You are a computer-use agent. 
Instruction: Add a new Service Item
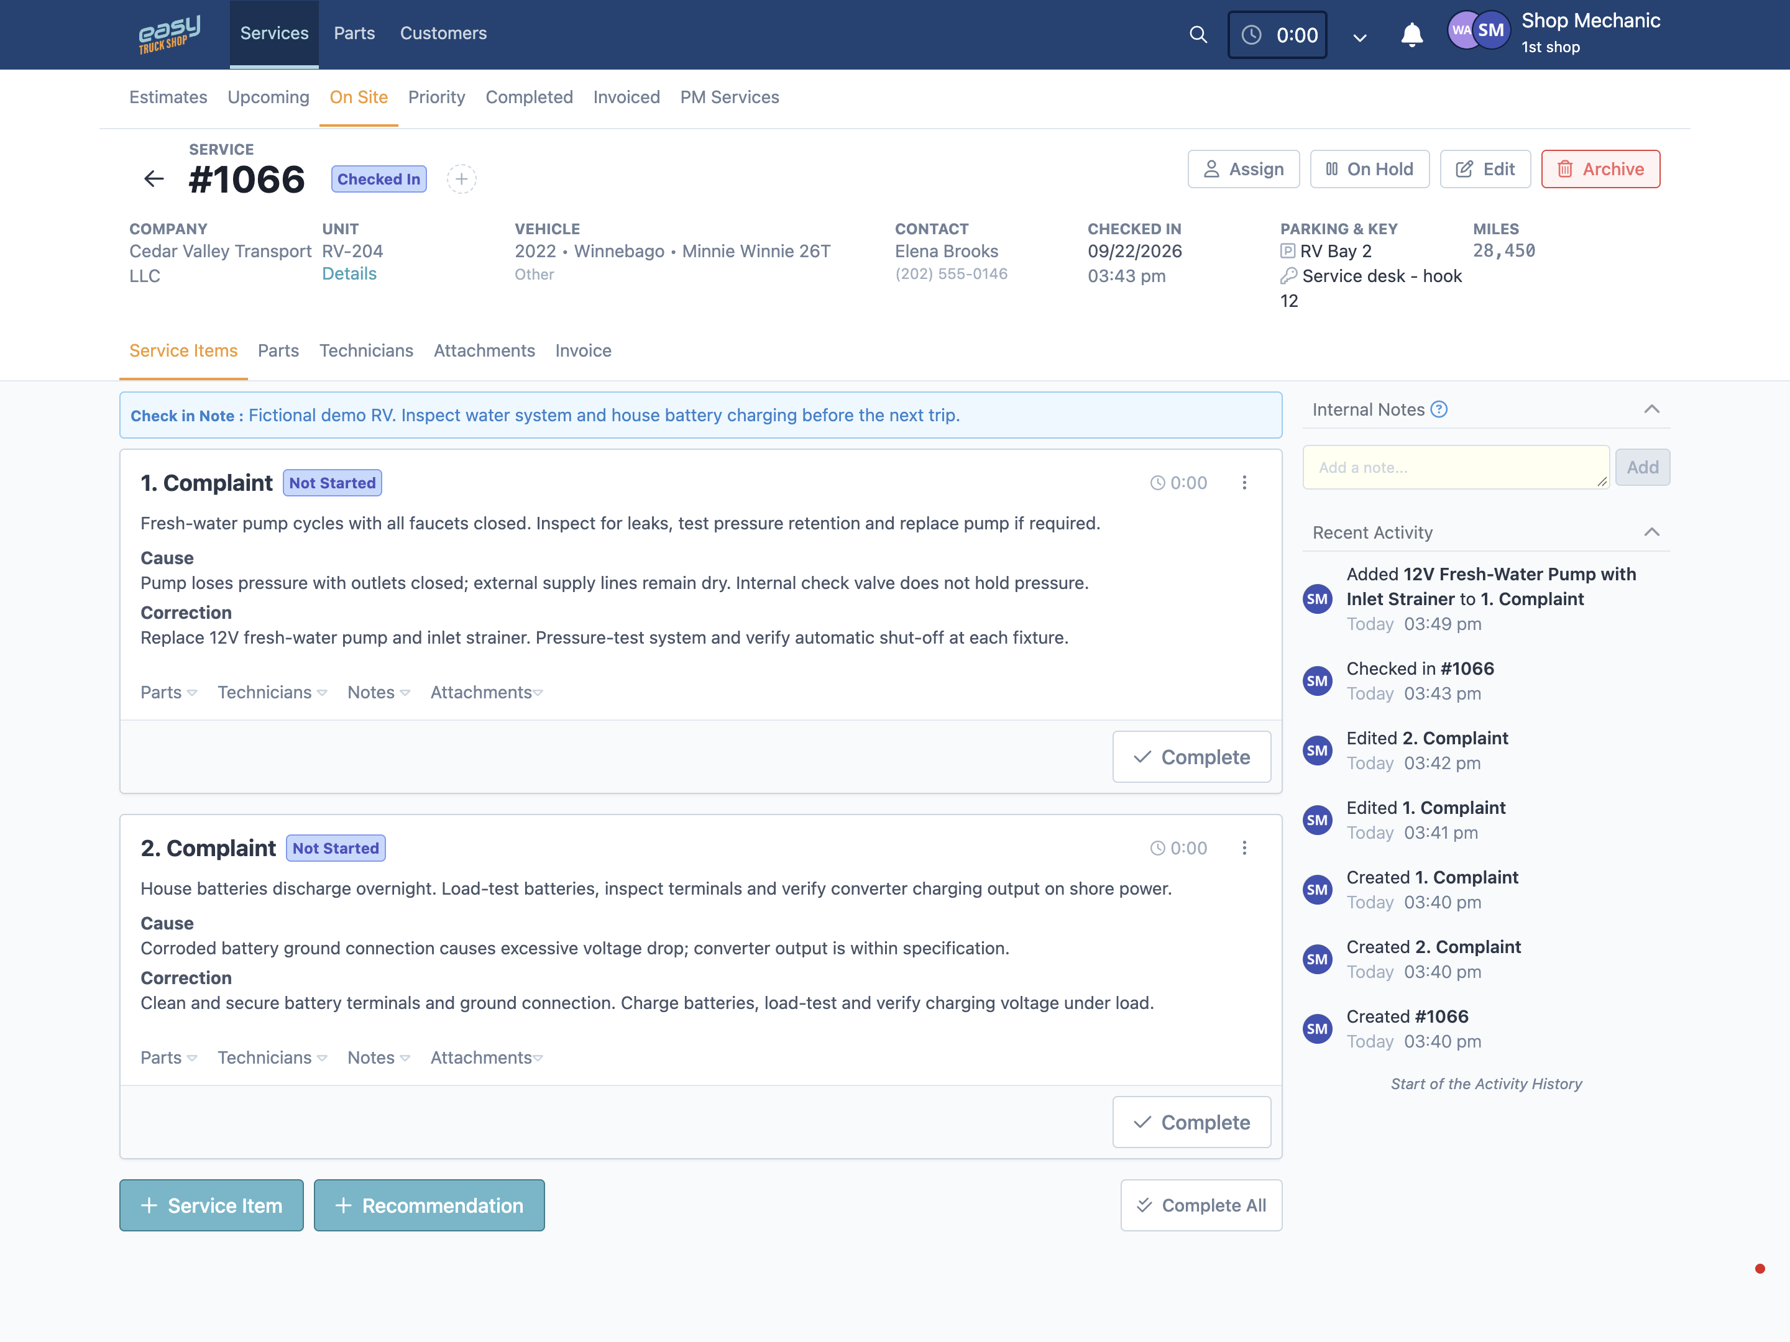[x=211, y=1205]
